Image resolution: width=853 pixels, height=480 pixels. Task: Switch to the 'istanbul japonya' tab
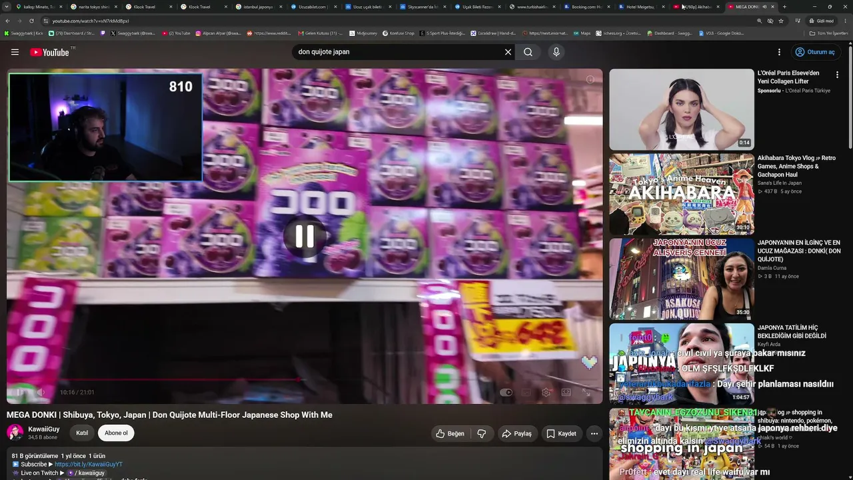258,7
